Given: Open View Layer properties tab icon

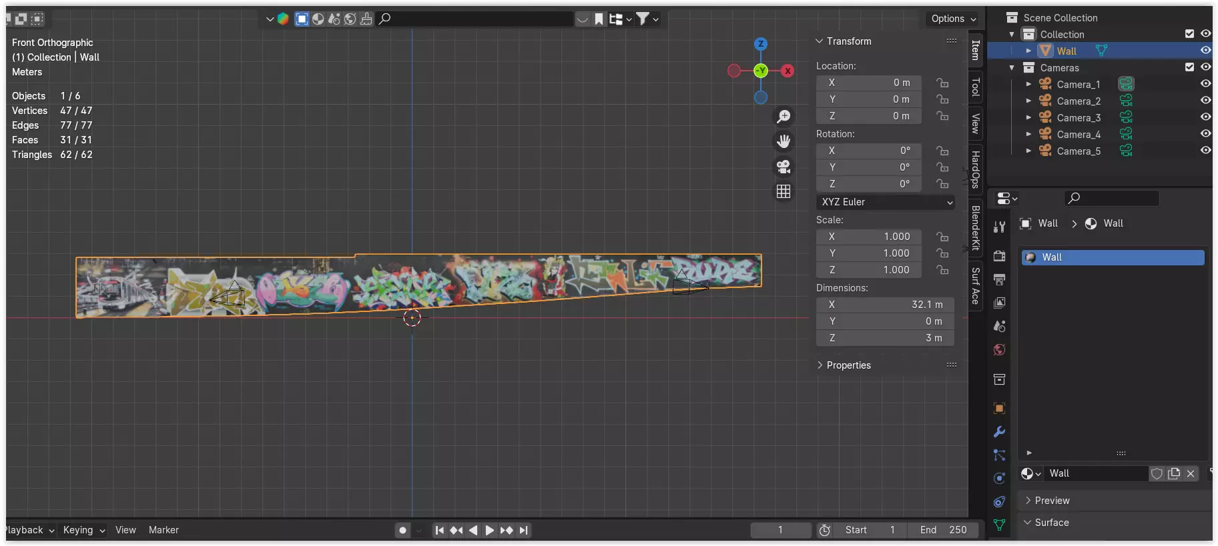Looking at the screenshot, I should click(x=999, y=303).
